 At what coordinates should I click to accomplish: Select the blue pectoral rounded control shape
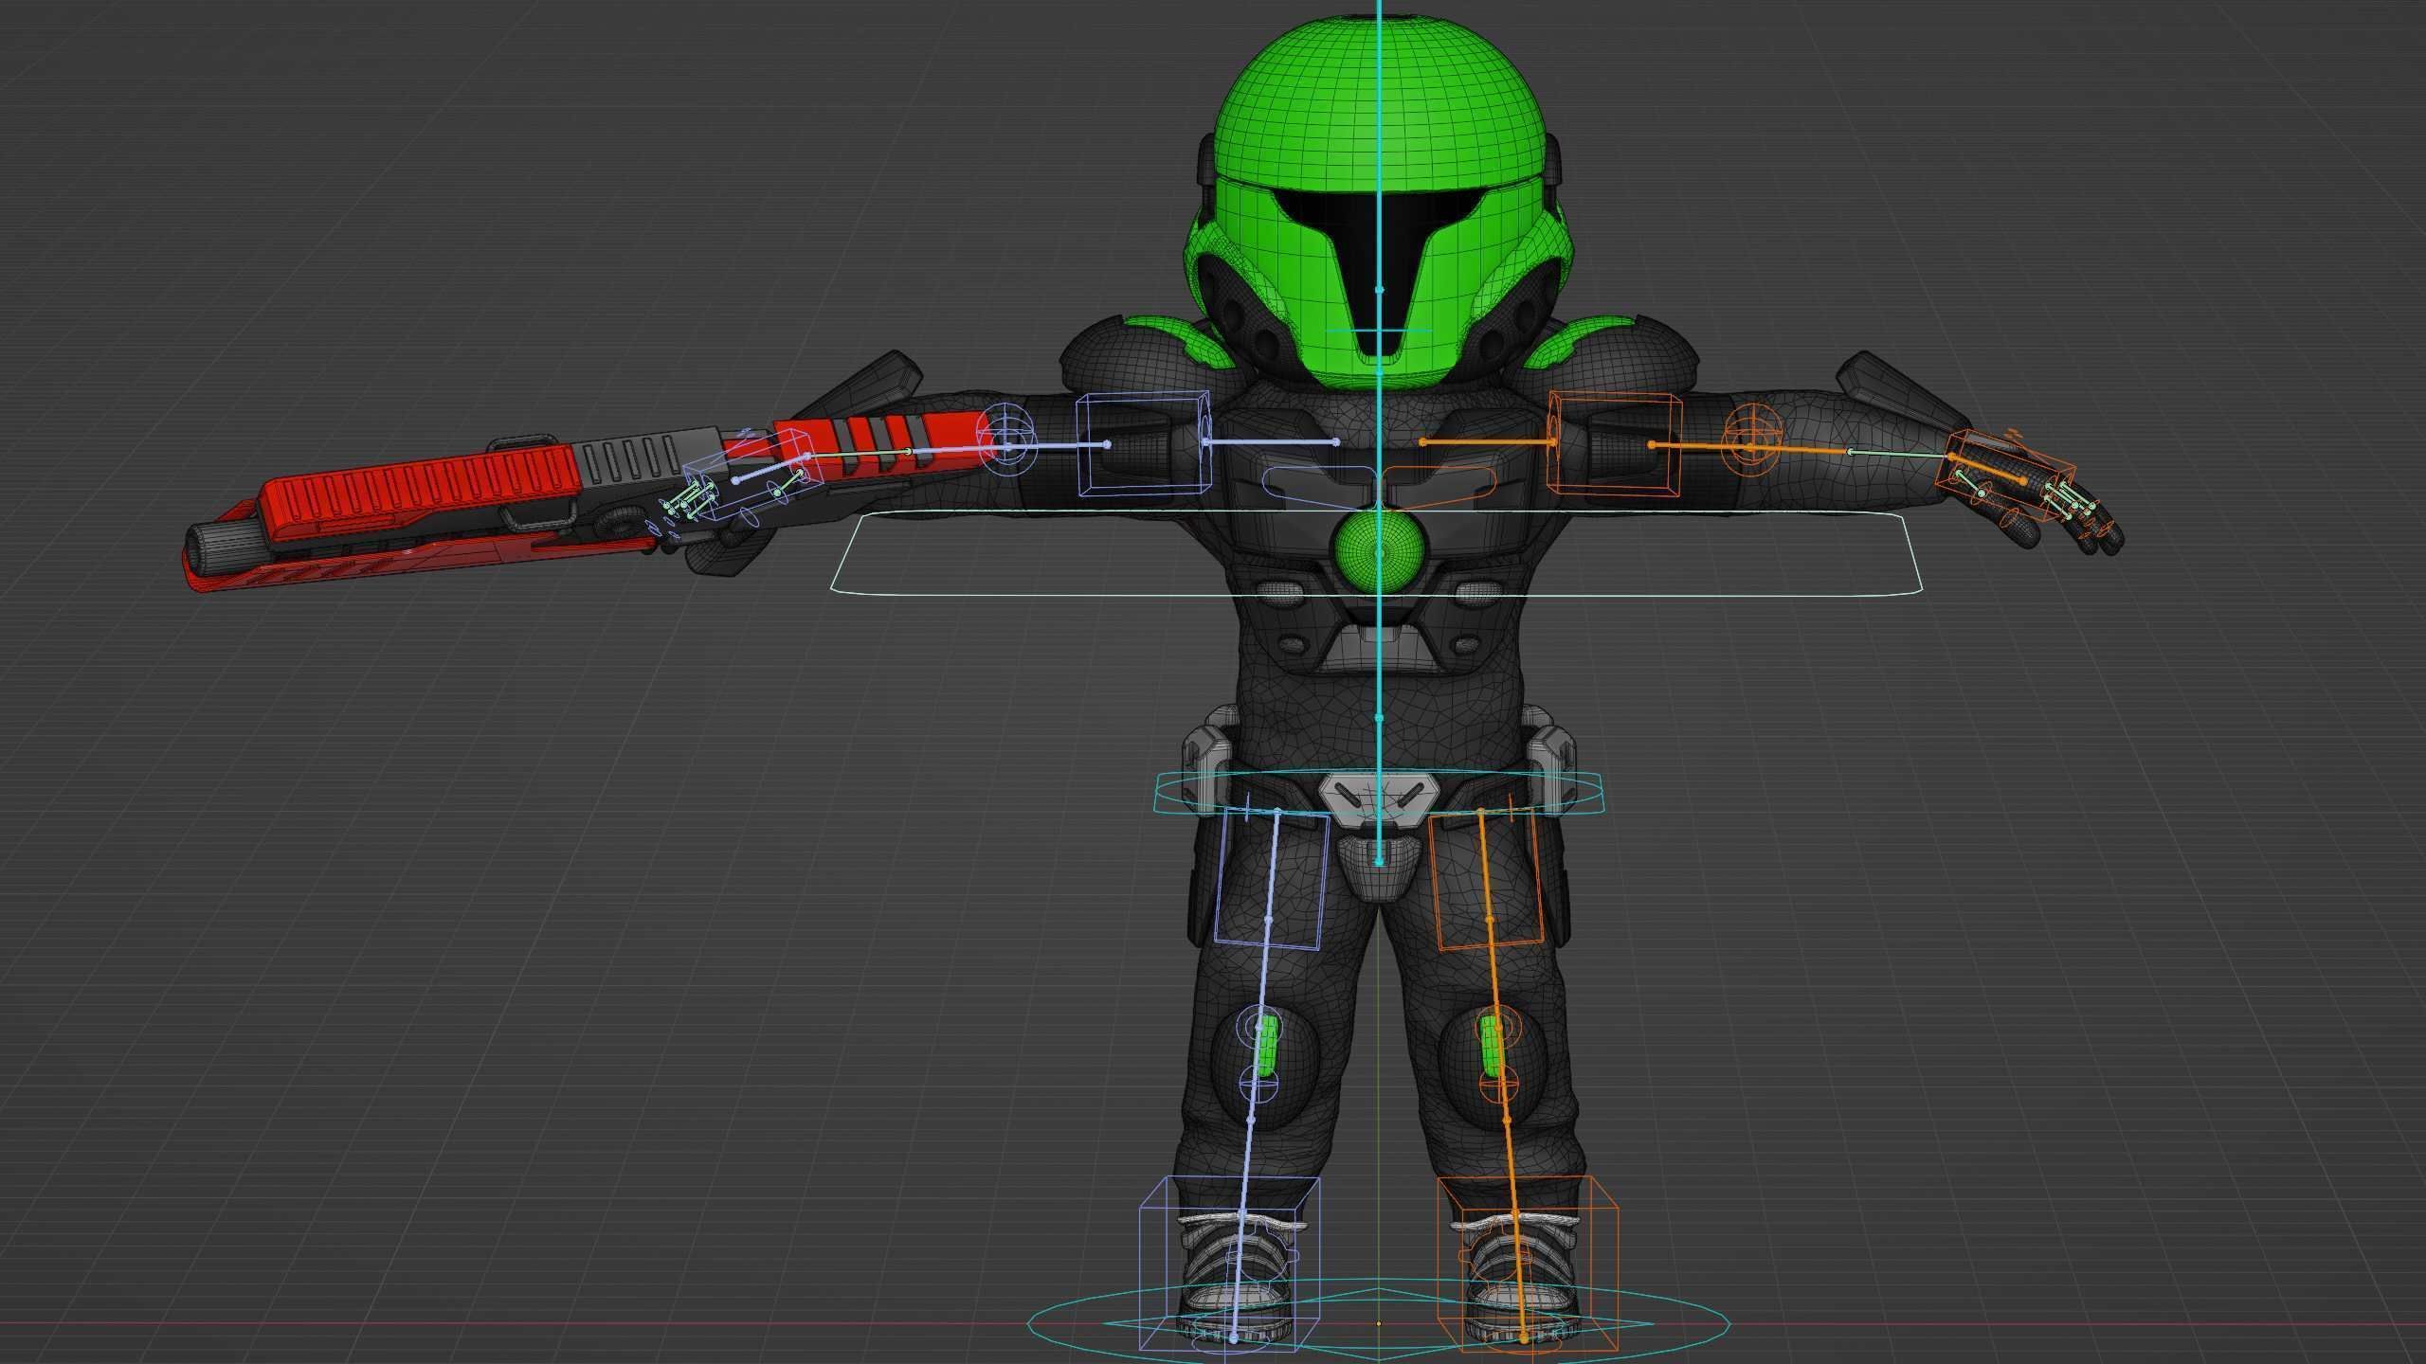pyautogui.click(x=1318, y=490)
